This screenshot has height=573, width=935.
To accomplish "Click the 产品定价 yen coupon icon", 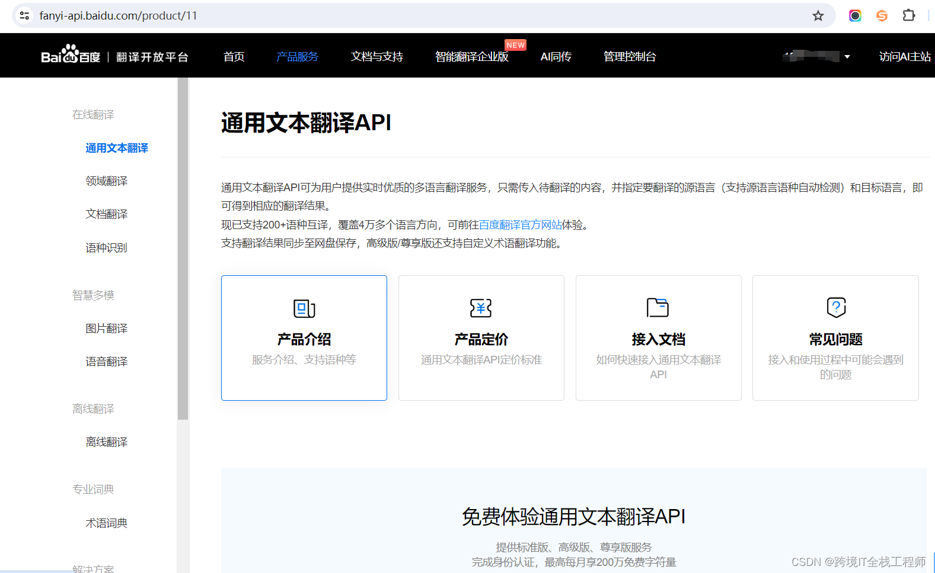I will pos(481,308).
